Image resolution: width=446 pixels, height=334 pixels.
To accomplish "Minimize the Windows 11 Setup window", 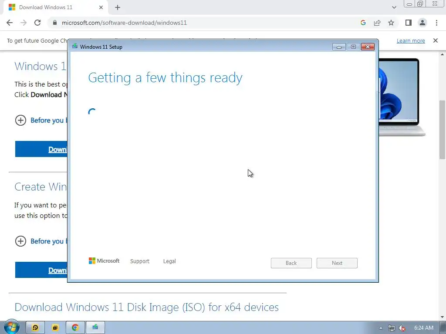I will (x=339, y=47).
